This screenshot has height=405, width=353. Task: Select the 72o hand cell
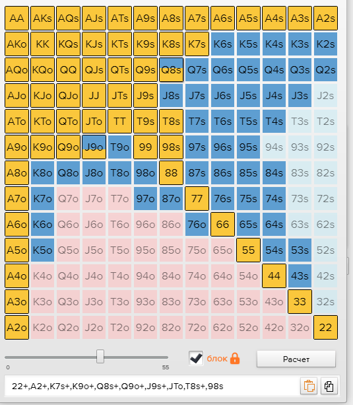pyautogui.click(x=197, y=328)
